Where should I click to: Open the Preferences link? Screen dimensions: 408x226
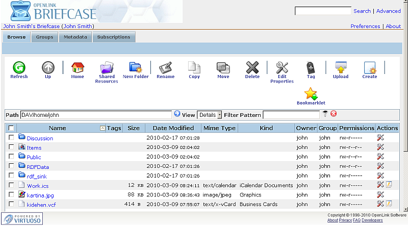[365, 26]
